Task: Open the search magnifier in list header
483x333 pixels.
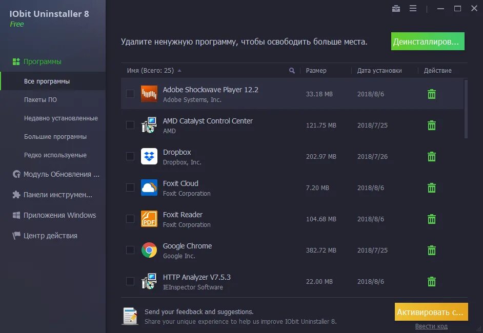Action: tap(292, 71)
